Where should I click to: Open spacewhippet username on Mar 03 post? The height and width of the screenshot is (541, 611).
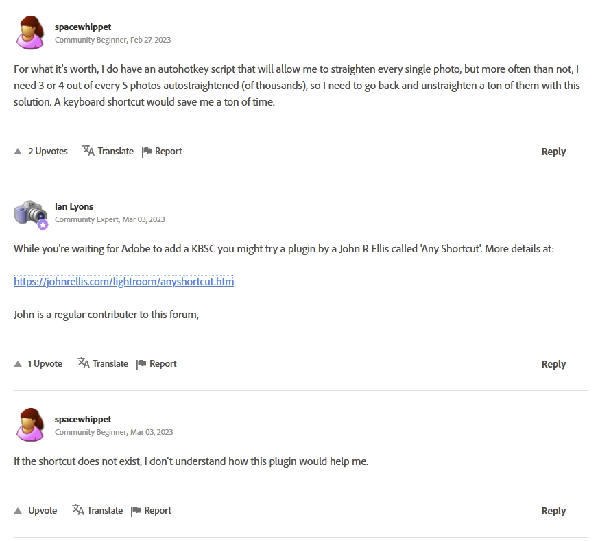click(x=83, y=419)
